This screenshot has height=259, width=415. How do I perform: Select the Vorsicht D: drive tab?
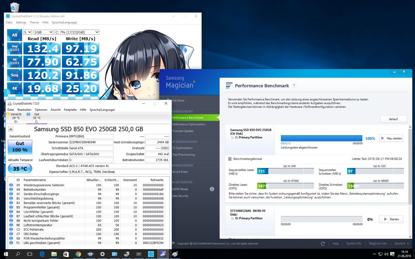[x=14, y=118]
